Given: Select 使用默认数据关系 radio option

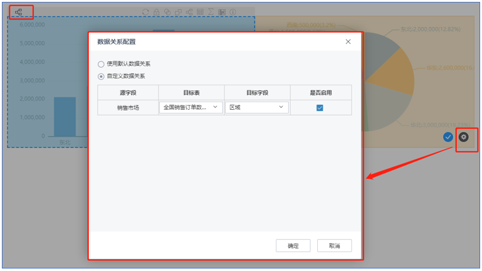Looking at the screenshot, I should pos(101,64).
